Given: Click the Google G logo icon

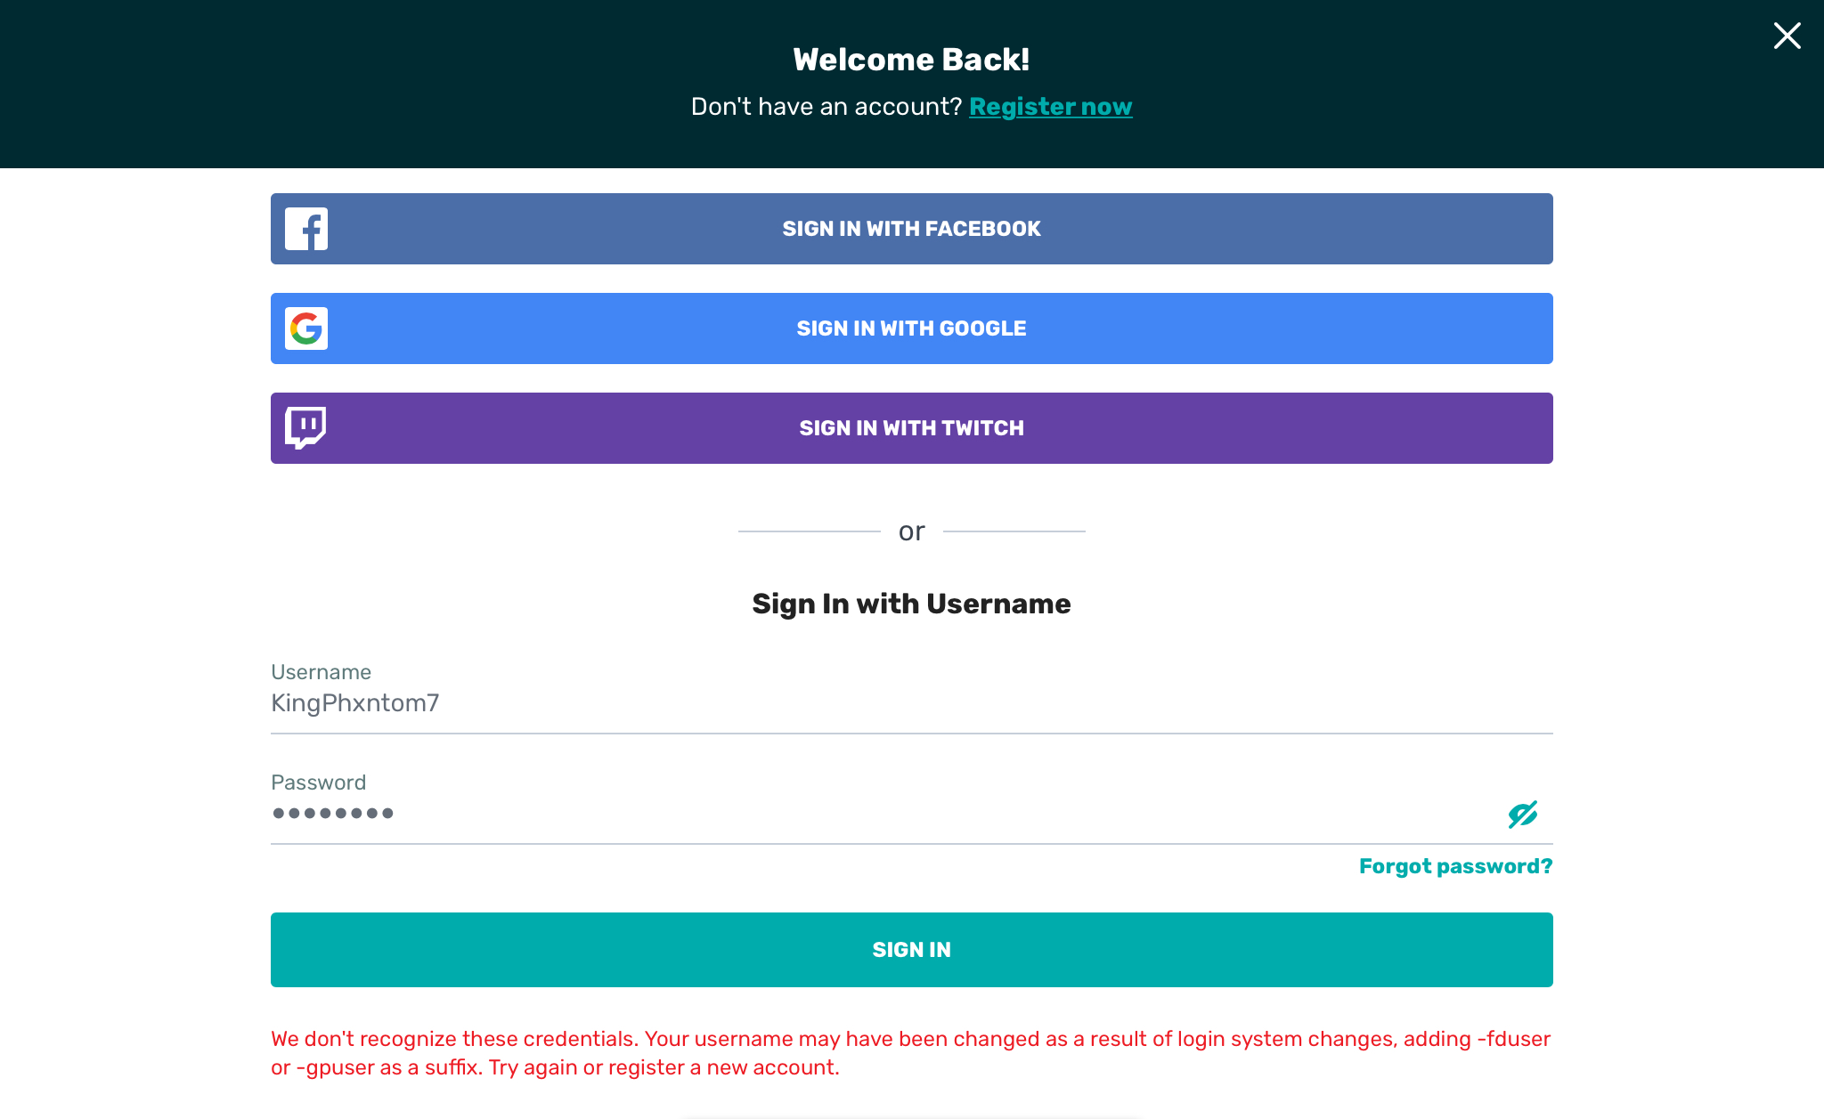Looking at the screenshot, I should coord(306,328).
